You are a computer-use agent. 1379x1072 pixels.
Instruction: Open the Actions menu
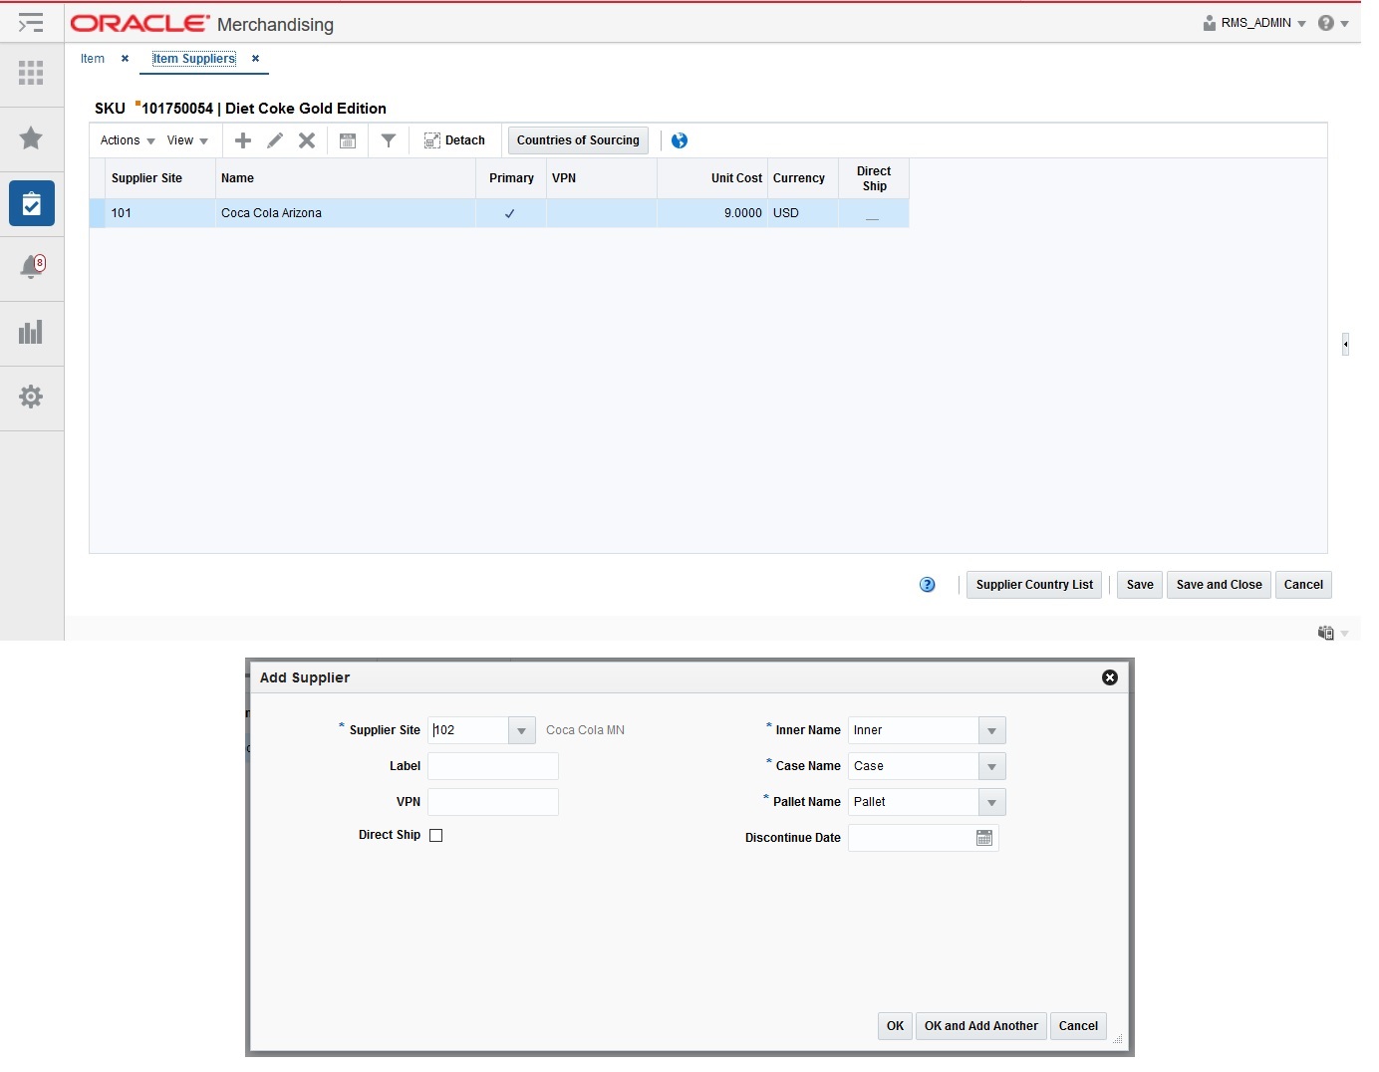pyautogui.click(x=128, y=140)
